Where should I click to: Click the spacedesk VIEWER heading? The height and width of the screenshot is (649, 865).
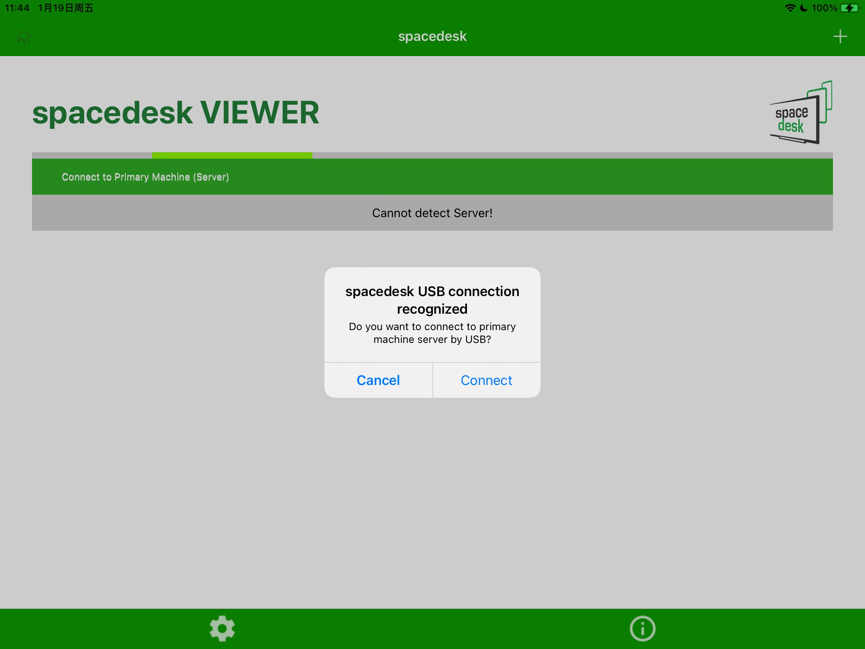pos(176,113)
